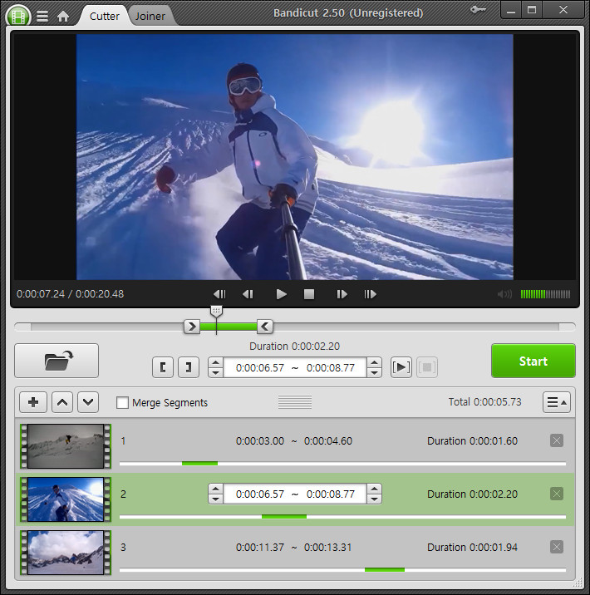Decrease the main end time stepper

tap(375, 372)
